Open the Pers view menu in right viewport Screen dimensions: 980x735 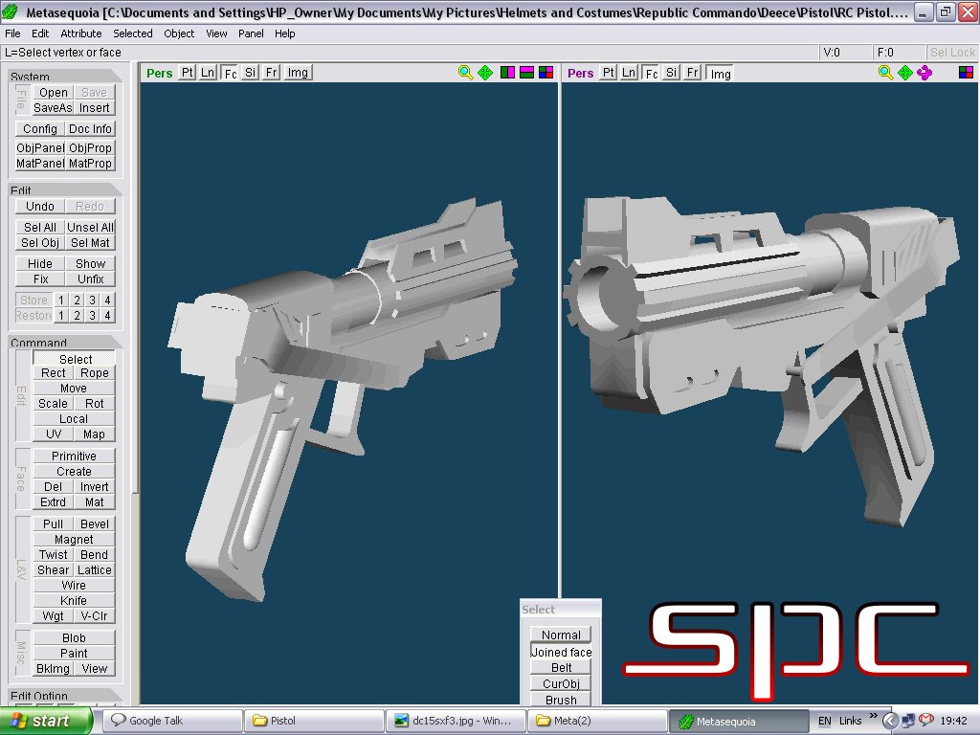[581, 73]
